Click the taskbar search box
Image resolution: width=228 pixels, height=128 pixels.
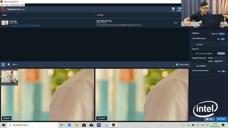33,125
